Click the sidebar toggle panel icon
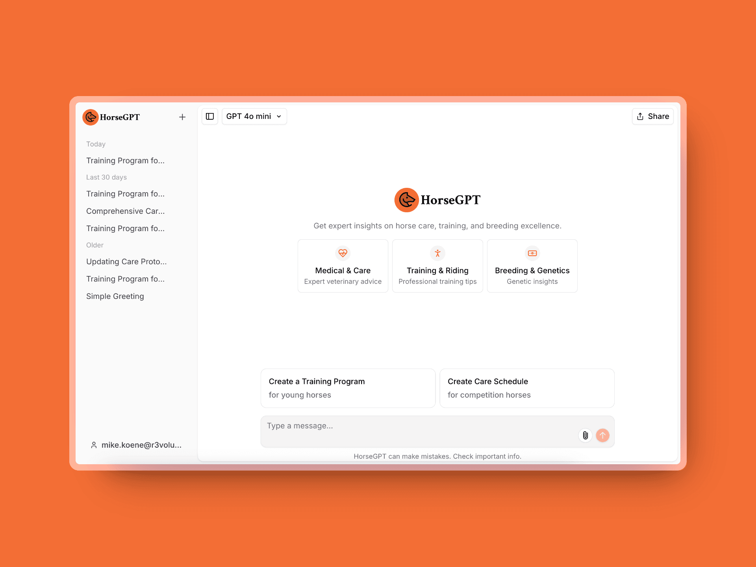Image resolution: width=756 pixels, height=567 pixels. 211,116
